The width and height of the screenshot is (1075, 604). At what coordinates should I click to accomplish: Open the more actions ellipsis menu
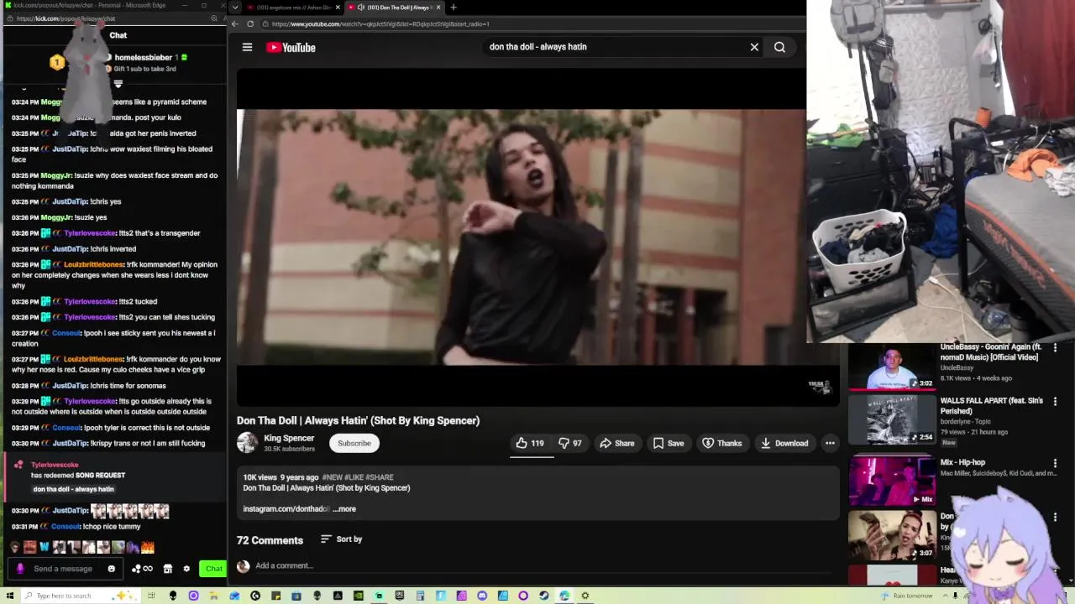pos(830,443)
